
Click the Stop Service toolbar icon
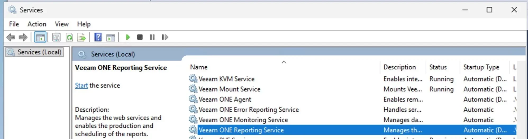point(140,37)
